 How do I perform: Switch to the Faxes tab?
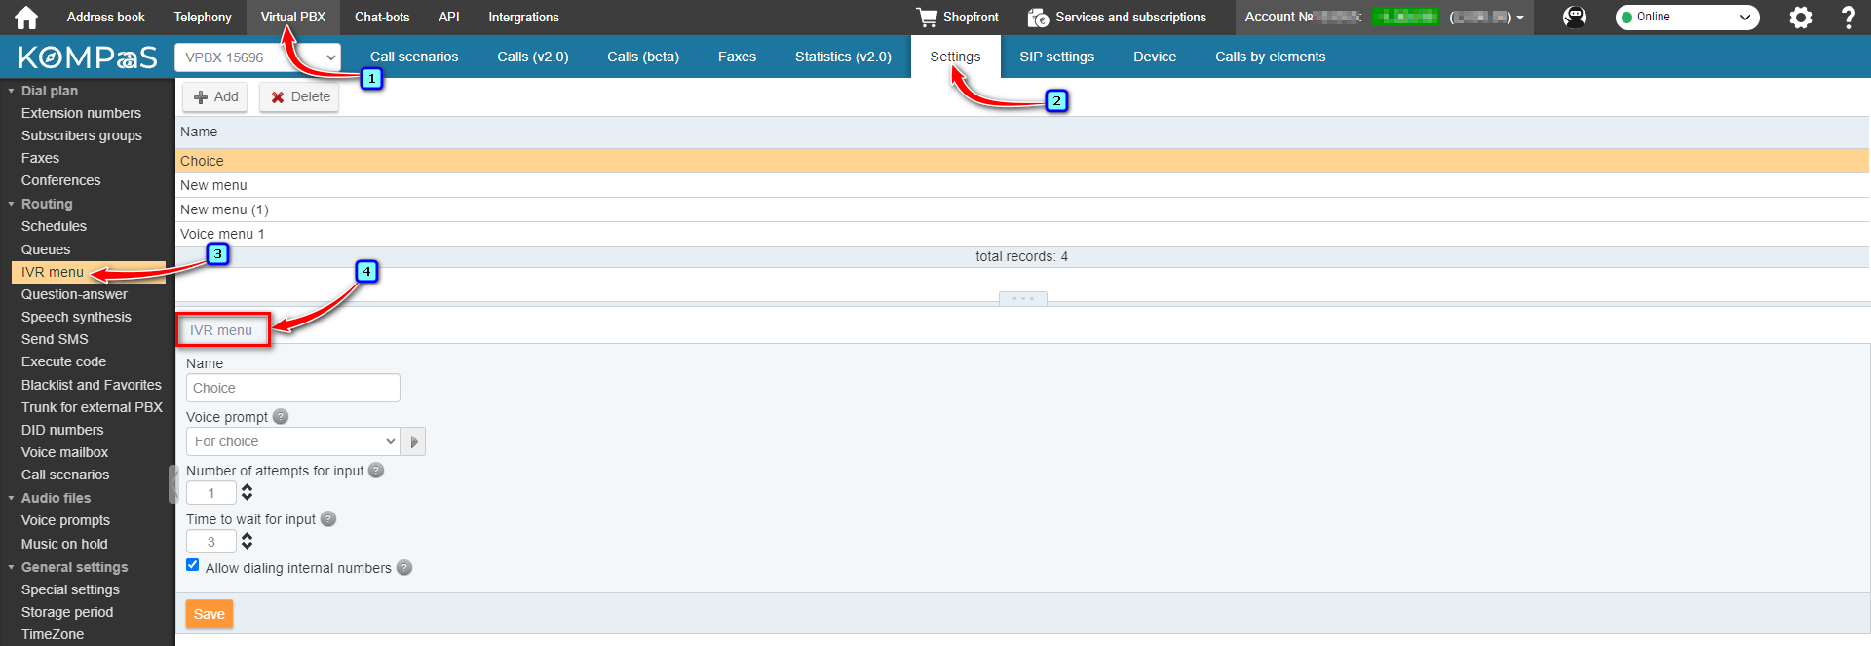pos(737,57)
